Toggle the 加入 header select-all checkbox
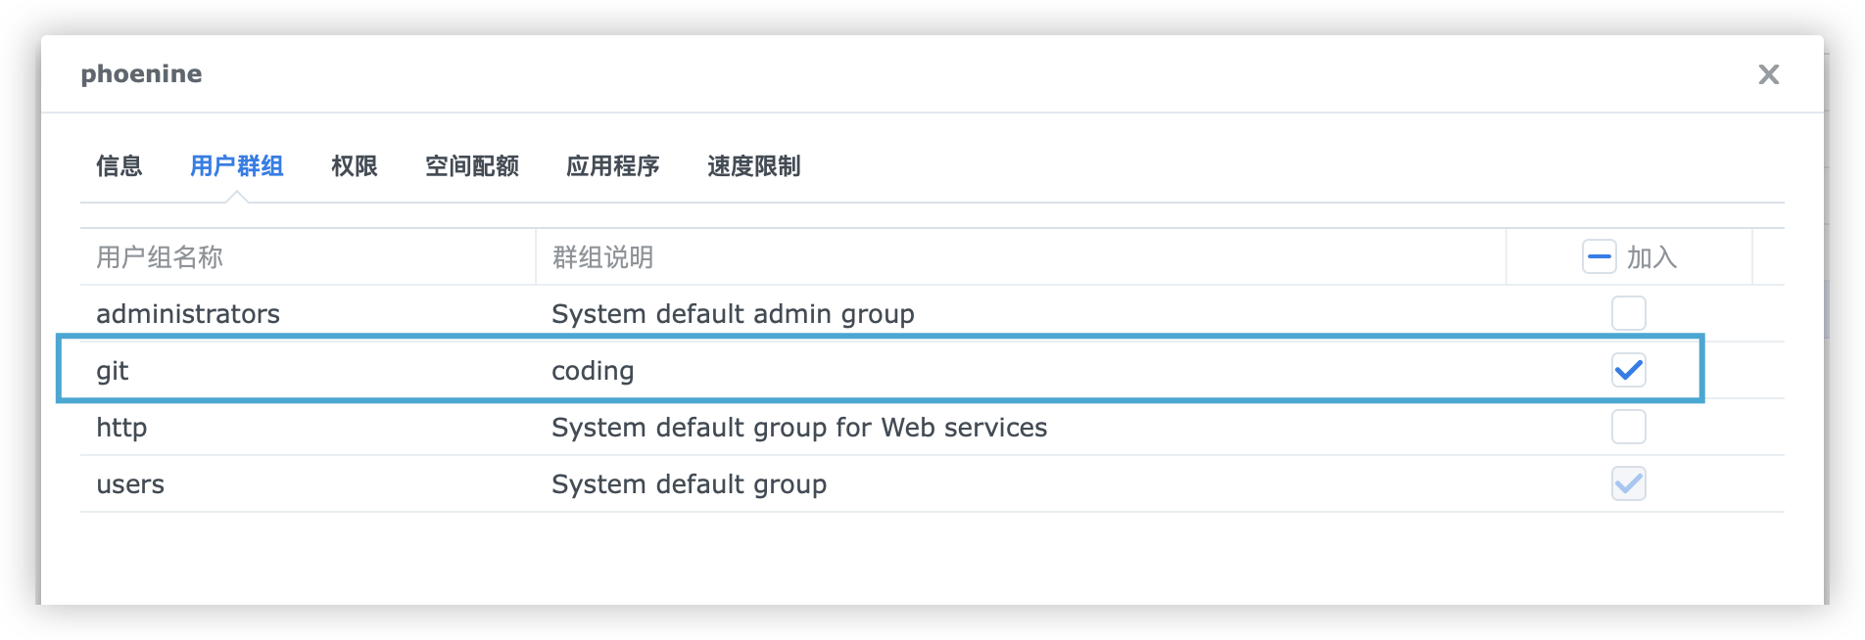The height and width of the screenshot is (640, 1865). click(x=1599, y=257)
